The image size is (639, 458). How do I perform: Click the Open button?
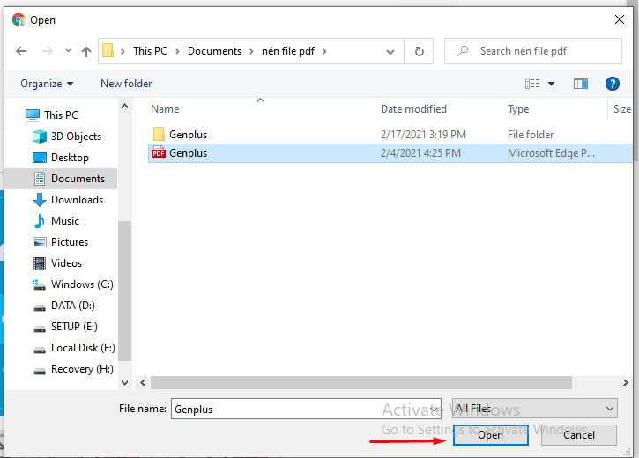pos(491,435)
